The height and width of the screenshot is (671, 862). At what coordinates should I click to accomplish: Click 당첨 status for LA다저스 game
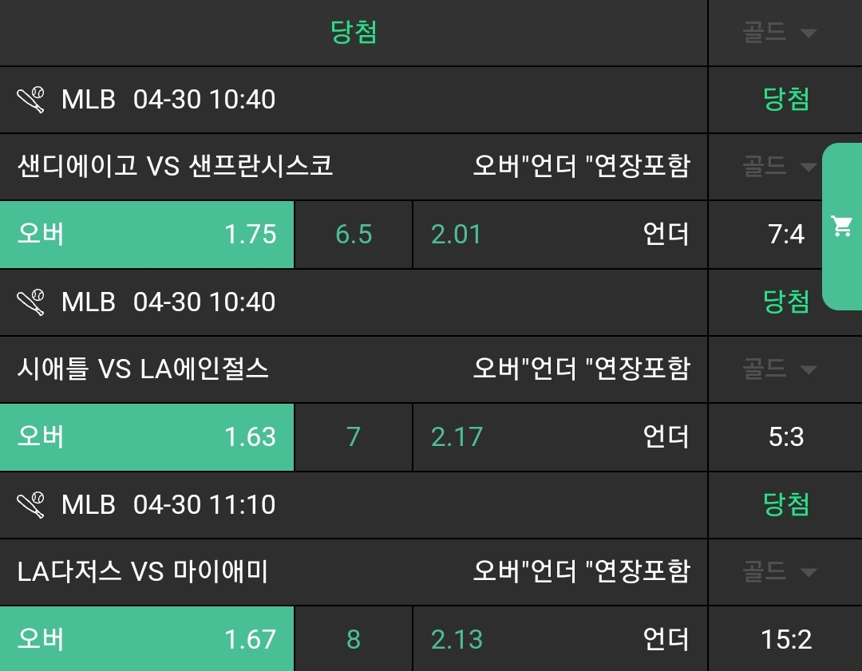[x=786, y=505]
